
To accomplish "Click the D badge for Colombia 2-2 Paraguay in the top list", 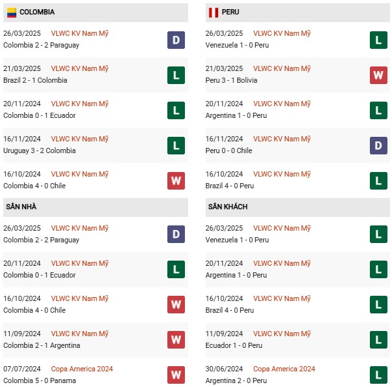I will [176, 40].
